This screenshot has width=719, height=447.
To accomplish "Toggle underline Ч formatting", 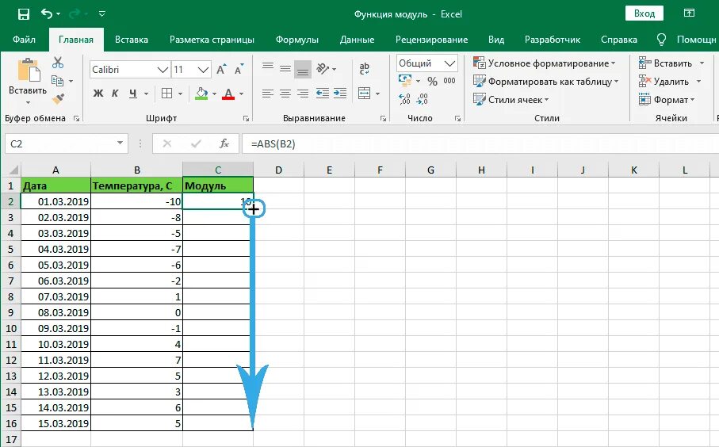I will tap(132, 94).
